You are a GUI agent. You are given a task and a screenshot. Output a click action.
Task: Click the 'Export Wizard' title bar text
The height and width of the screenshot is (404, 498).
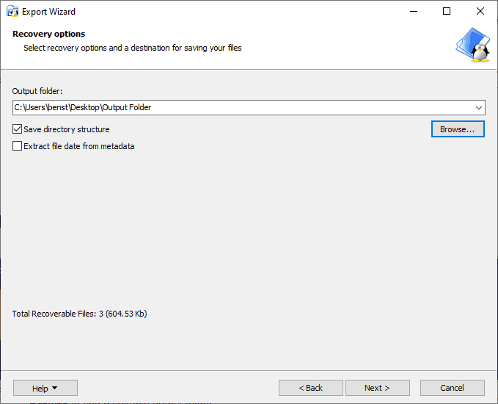click(x=48, y=12)
